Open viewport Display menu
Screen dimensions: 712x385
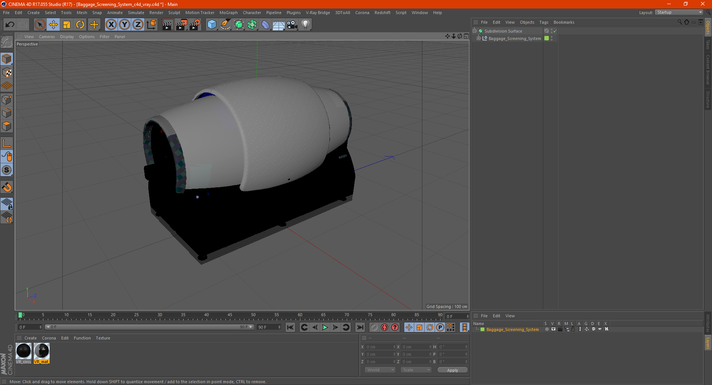[67, 37]
